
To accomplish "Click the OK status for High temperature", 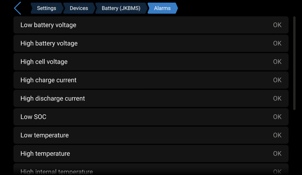I will point(277,153).
